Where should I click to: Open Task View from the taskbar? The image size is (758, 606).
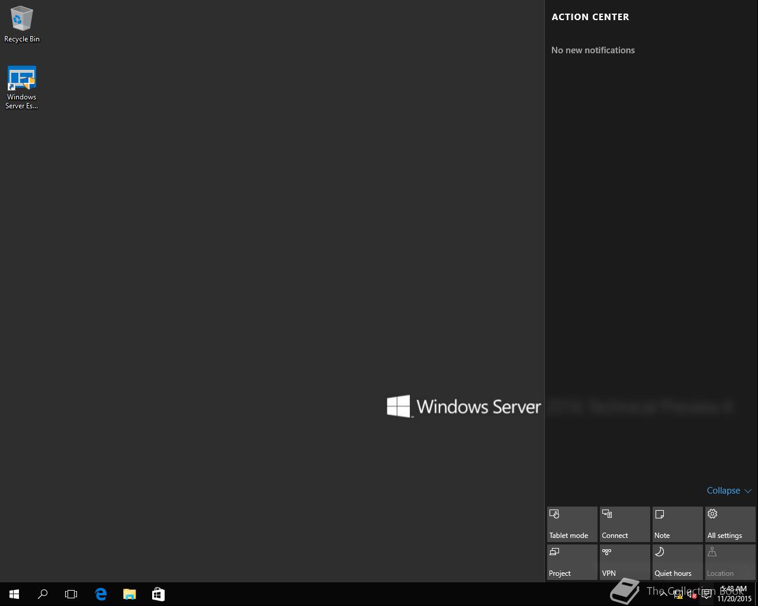point(71,594)
